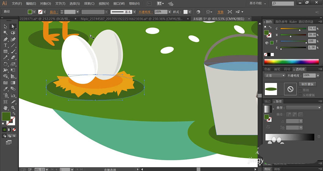323x171 pixels.
Task: Select the Eraser tool
Action: click(x=13, y=58)
